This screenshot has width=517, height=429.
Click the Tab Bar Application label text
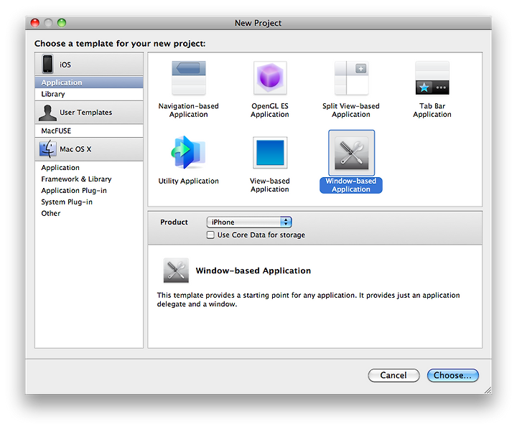tap(432, 110)
